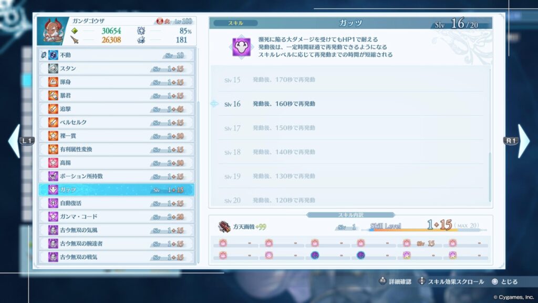This screenshot has height=303, width=538.
Task: Select the Slv 17 skill level row
Action: coord(349,128)
